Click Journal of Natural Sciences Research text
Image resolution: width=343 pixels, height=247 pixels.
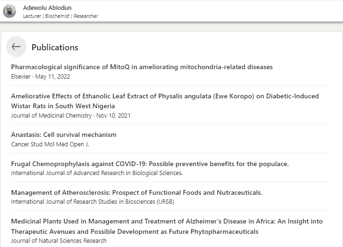59,241
